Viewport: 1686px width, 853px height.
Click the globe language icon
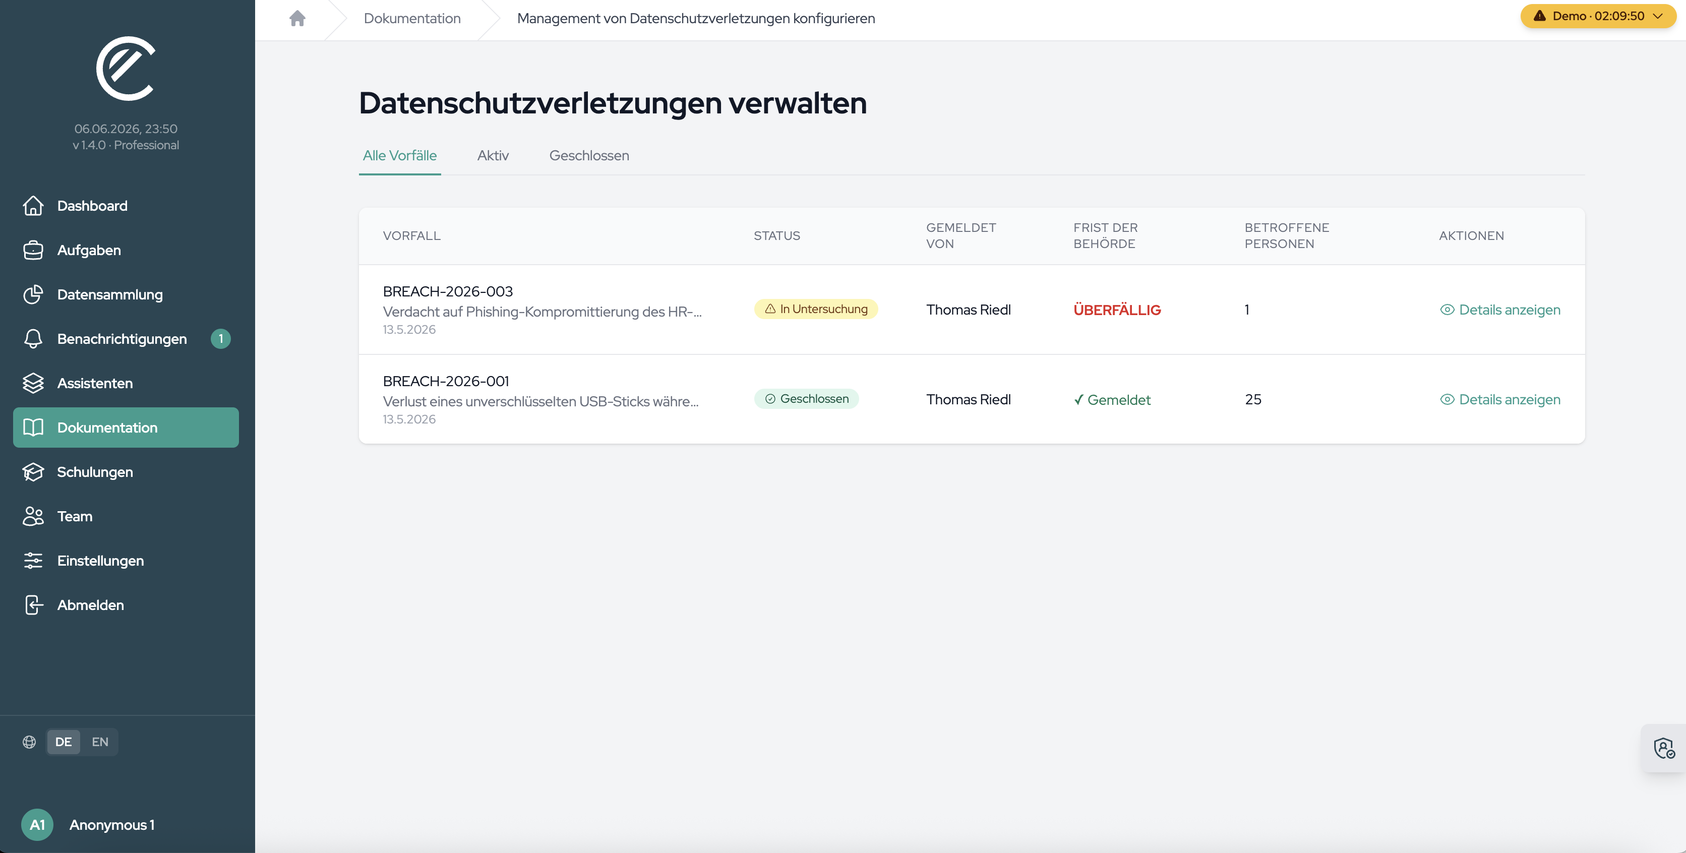29,742
